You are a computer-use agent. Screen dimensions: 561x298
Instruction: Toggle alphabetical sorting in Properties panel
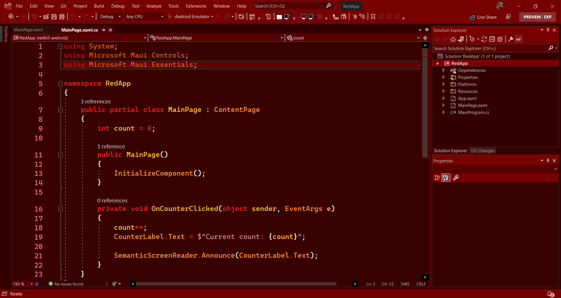446,178
